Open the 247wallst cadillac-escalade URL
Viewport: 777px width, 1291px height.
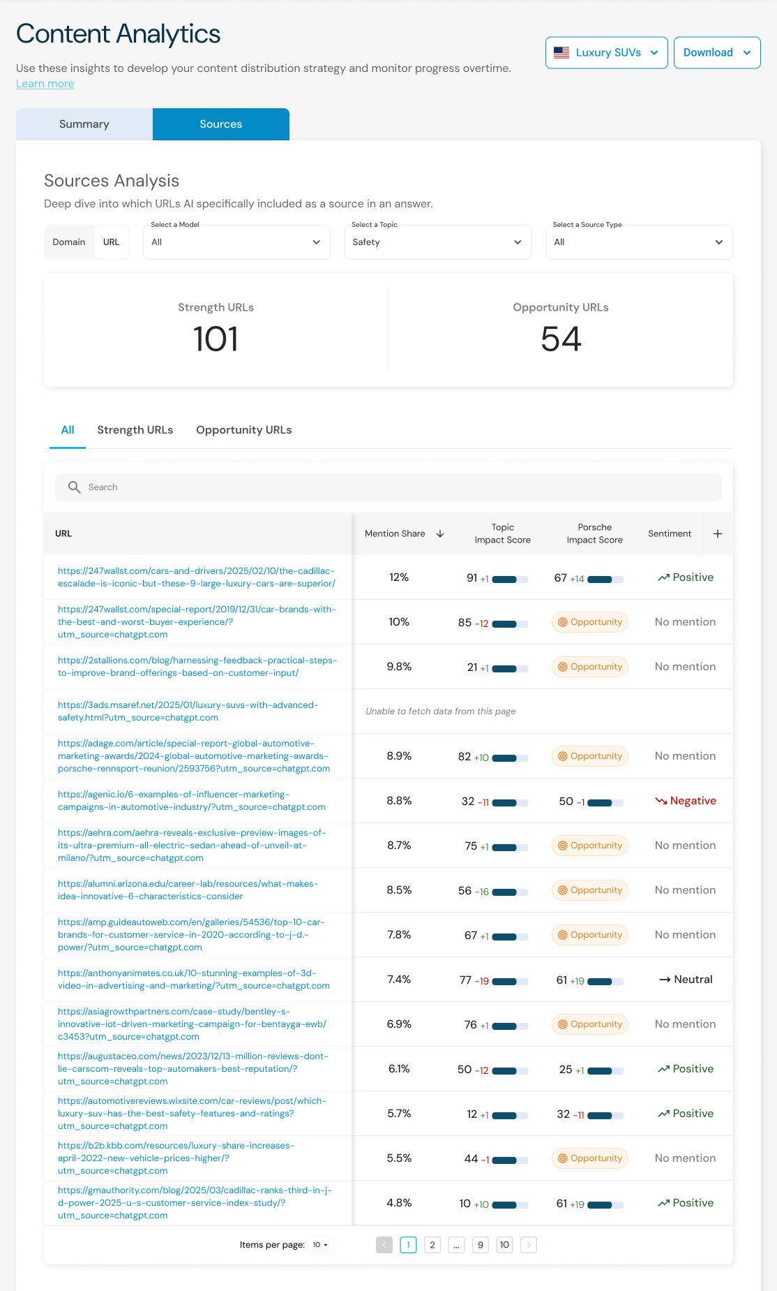197,577
